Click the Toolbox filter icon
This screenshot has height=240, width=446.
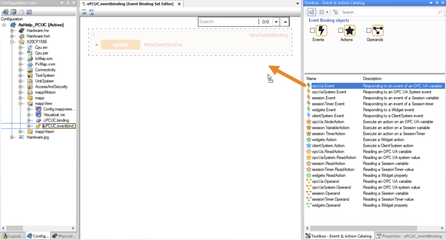click(336, 12)
